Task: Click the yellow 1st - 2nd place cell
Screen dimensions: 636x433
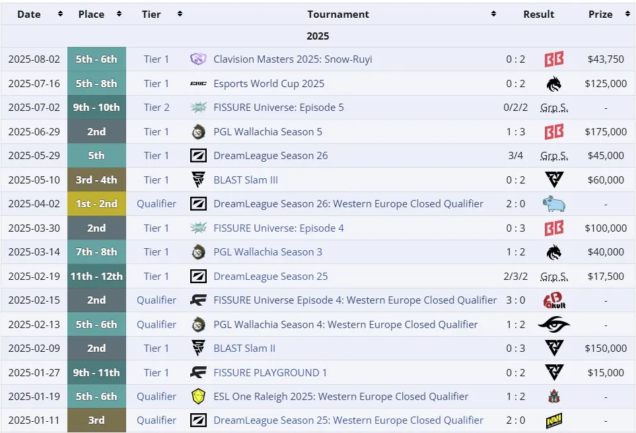Action: point(96,203)
